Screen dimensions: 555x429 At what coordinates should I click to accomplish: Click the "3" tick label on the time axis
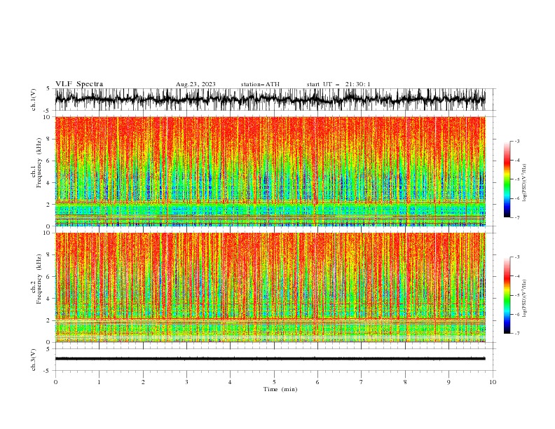tap(186, 382)
